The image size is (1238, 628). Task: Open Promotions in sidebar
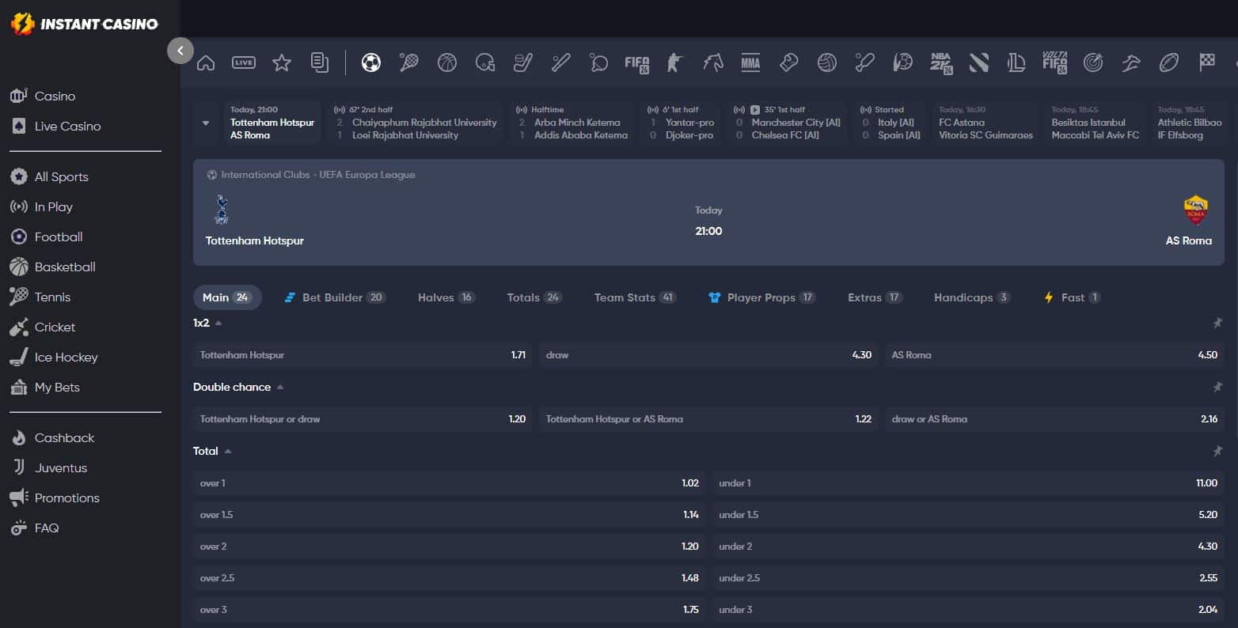66,497
